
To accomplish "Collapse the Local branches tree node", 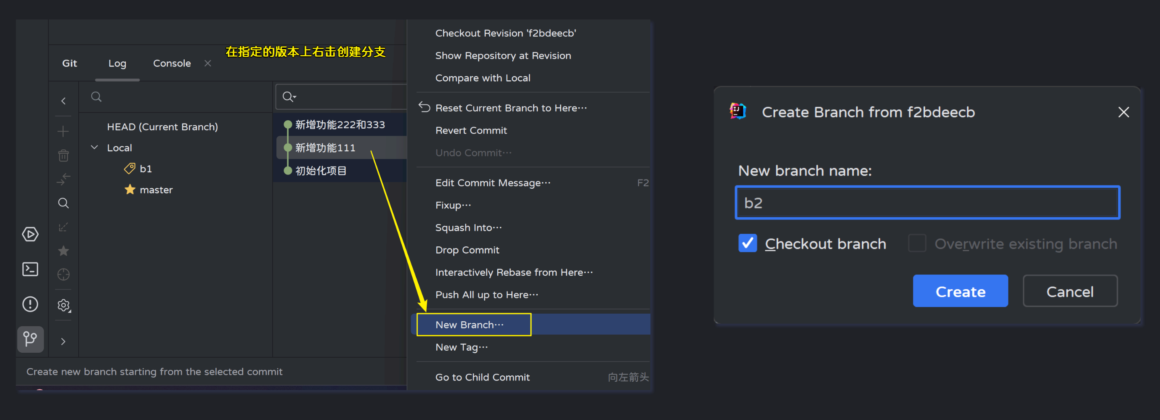I will tap(95, 148).
